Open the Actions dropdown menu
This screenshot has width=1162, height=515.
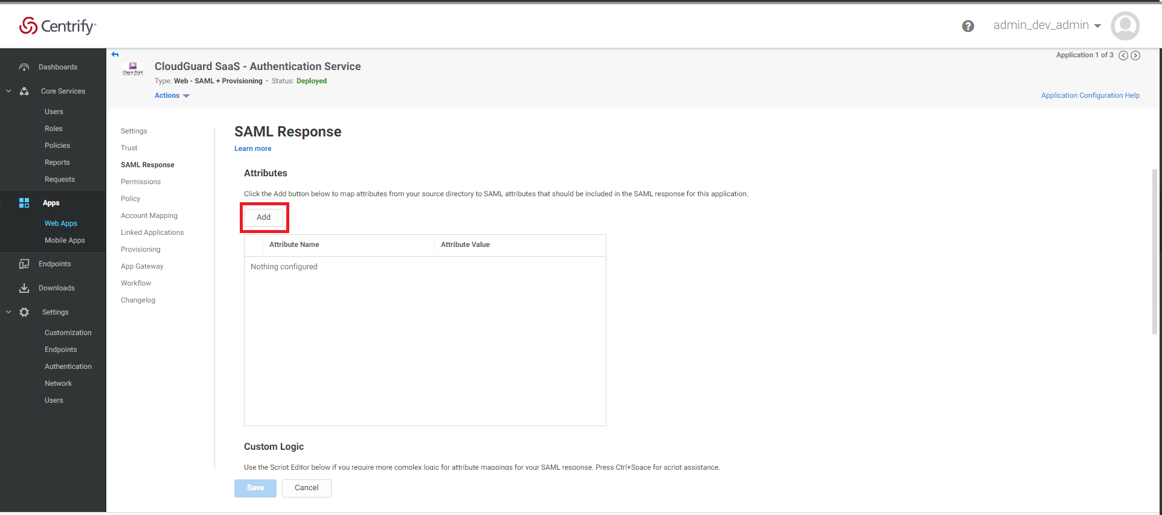click(172, 95)
